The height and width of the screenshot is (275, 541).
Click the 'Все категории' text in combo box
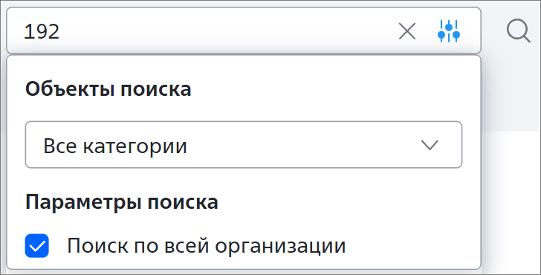pyautogui.click(x=115, y=146)
